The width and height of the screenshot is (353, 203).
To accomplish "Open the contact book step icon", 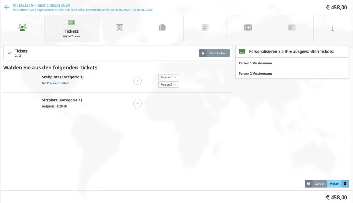I will click(205, 27).
